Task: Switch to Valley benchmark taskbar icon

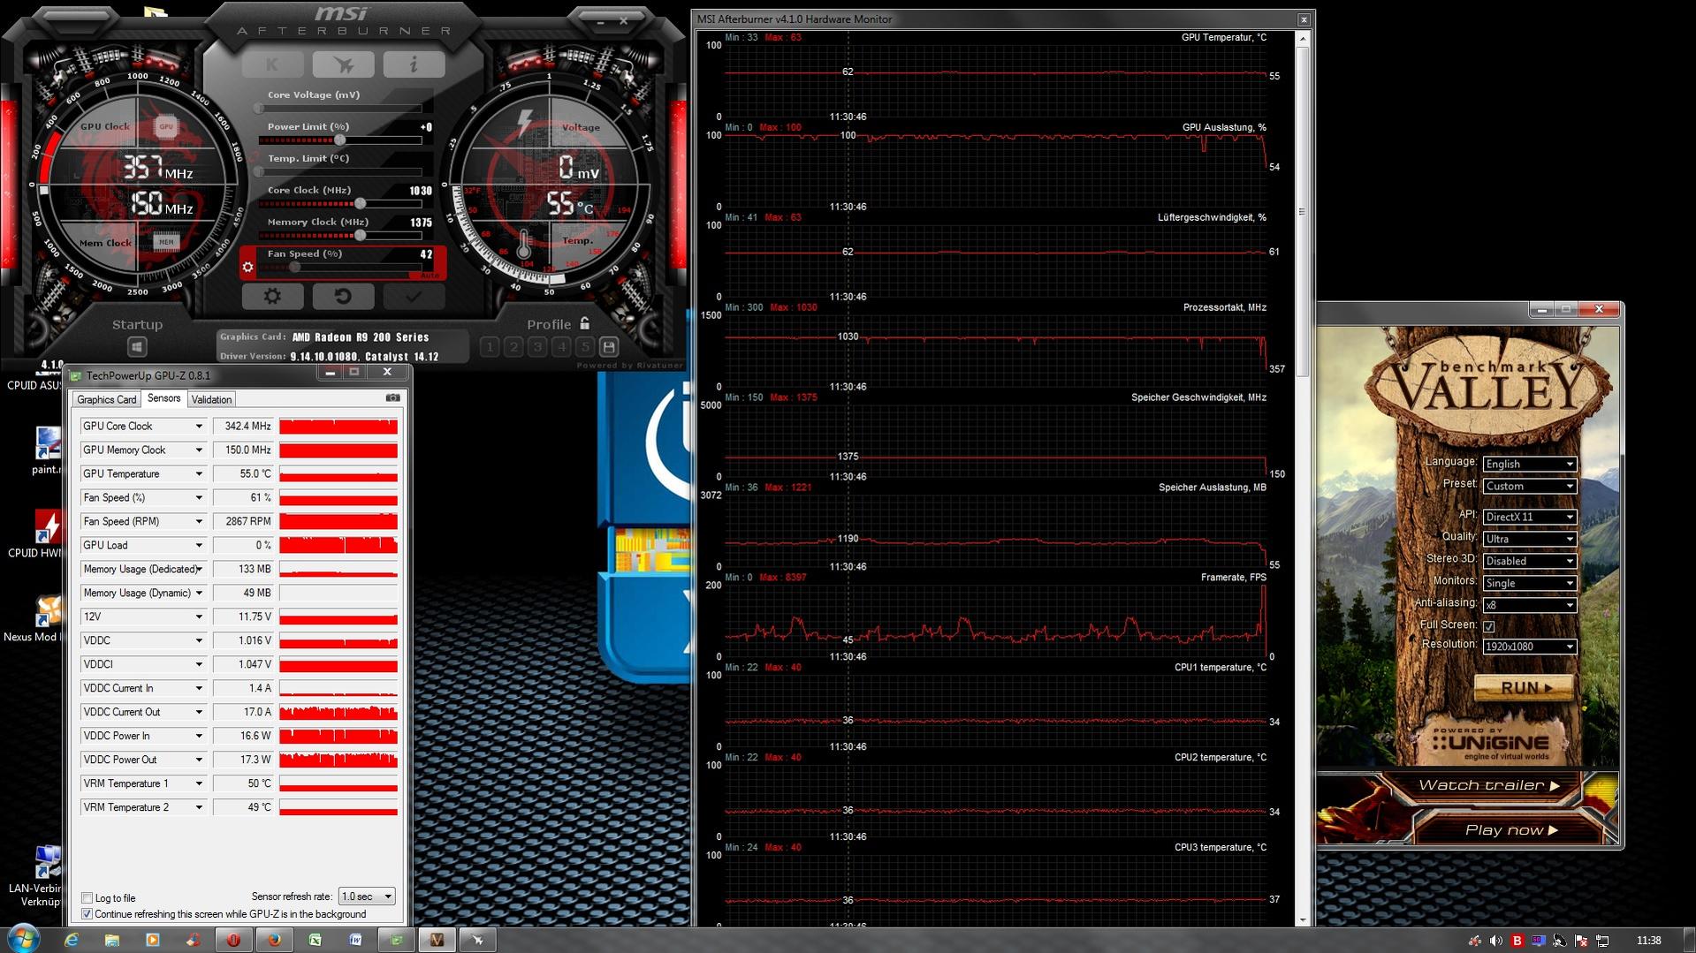Action: [x=437, y=940]
